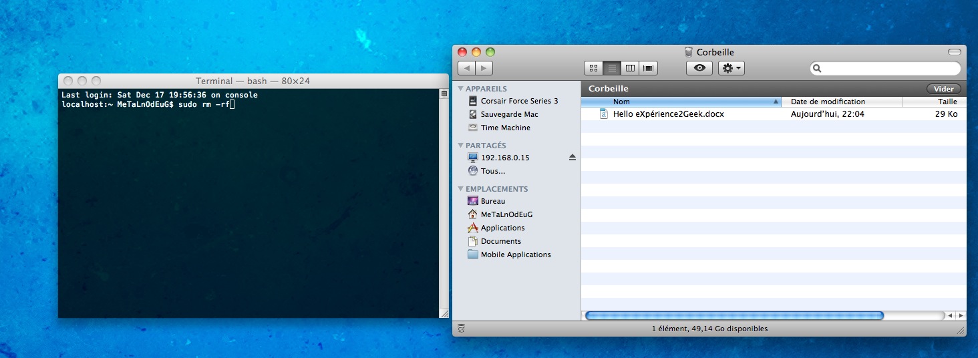The image size is (978, 358).
Task: Sort list by Nom column
Action: click(x=681, y=102)
